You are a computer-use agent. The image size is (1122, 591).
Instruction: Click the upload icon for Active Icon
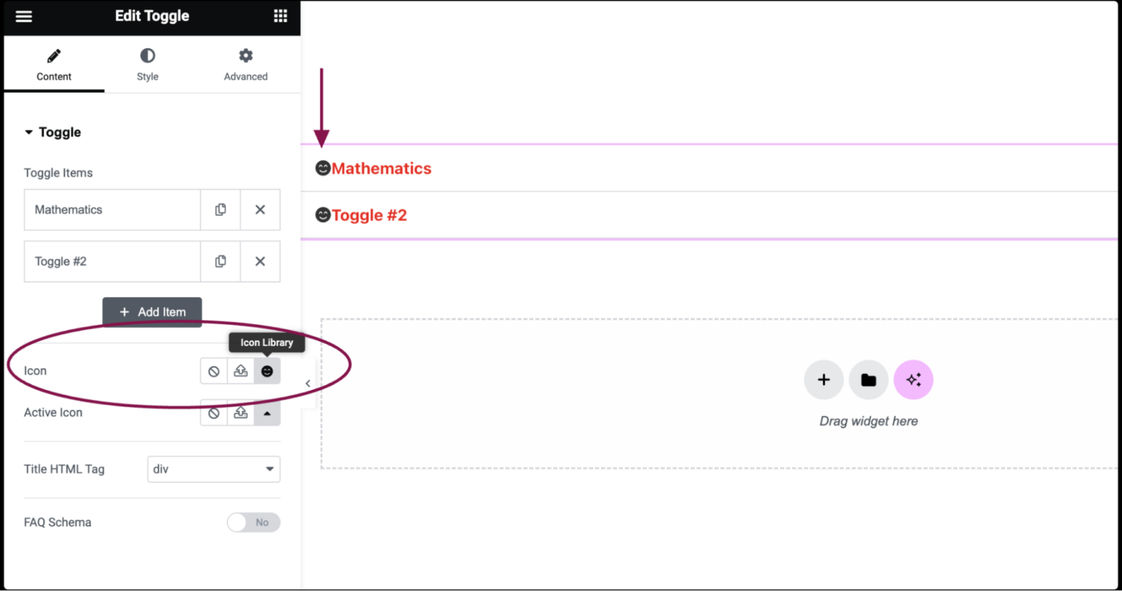point(240,412)
